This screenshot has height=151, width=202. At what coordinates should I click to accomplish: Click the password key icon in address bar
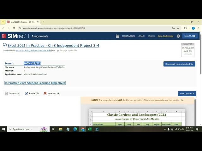pos(173,28)
